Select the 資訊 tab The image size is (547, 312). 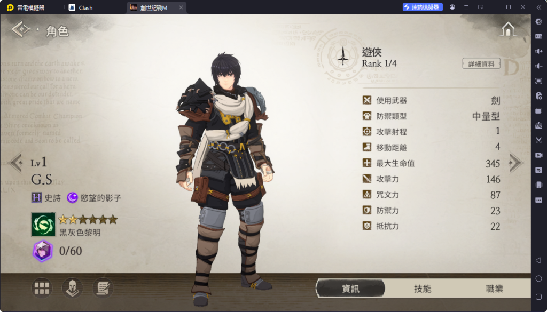pos(350,289)
